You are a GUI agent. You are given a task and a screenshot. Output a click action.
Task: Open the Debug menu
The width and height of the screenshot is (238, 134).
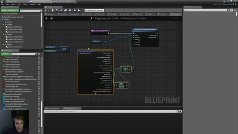coord(25,4)
